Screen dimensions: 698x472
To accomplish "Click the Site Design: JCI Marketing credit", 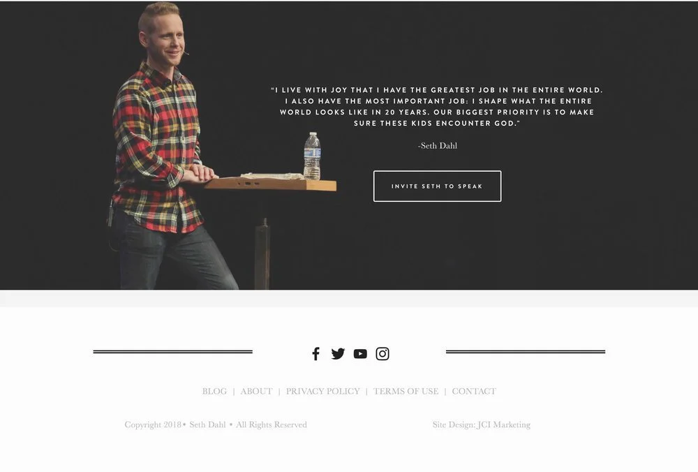I will click(481, 425).
